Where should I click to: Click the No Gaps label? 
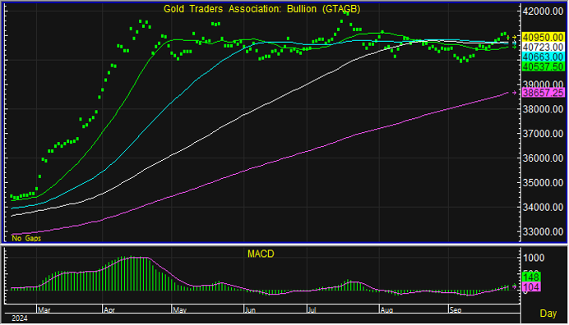point(26,238)
